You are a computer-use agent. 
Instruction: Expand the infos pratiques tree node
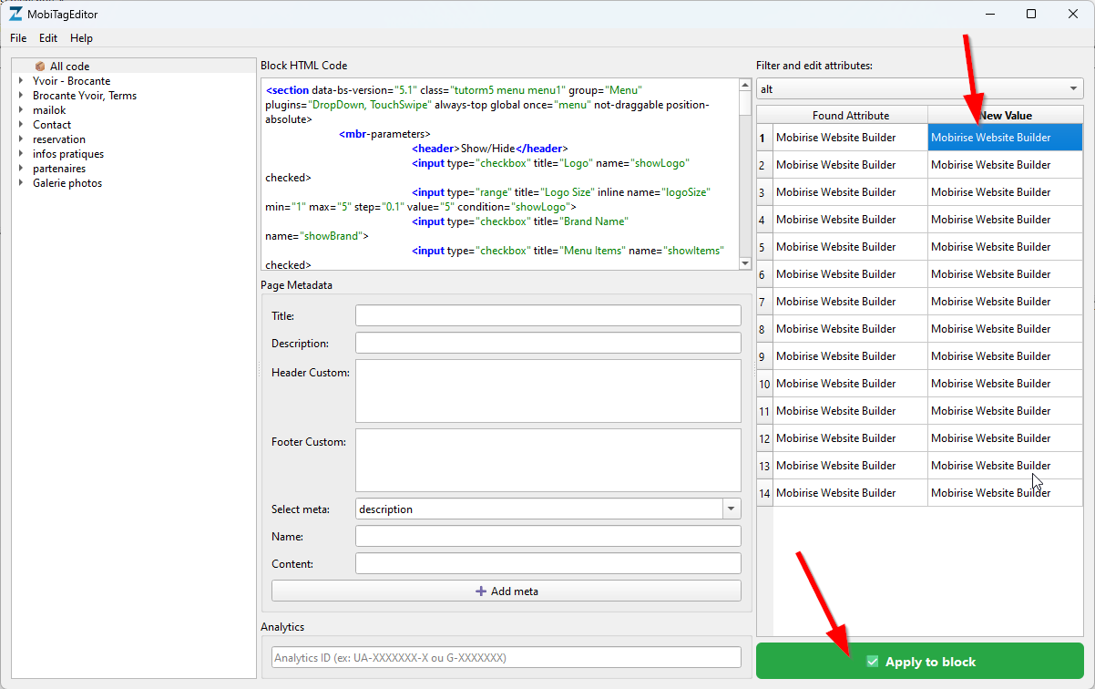pyautogui.click(x=21, y=154)
